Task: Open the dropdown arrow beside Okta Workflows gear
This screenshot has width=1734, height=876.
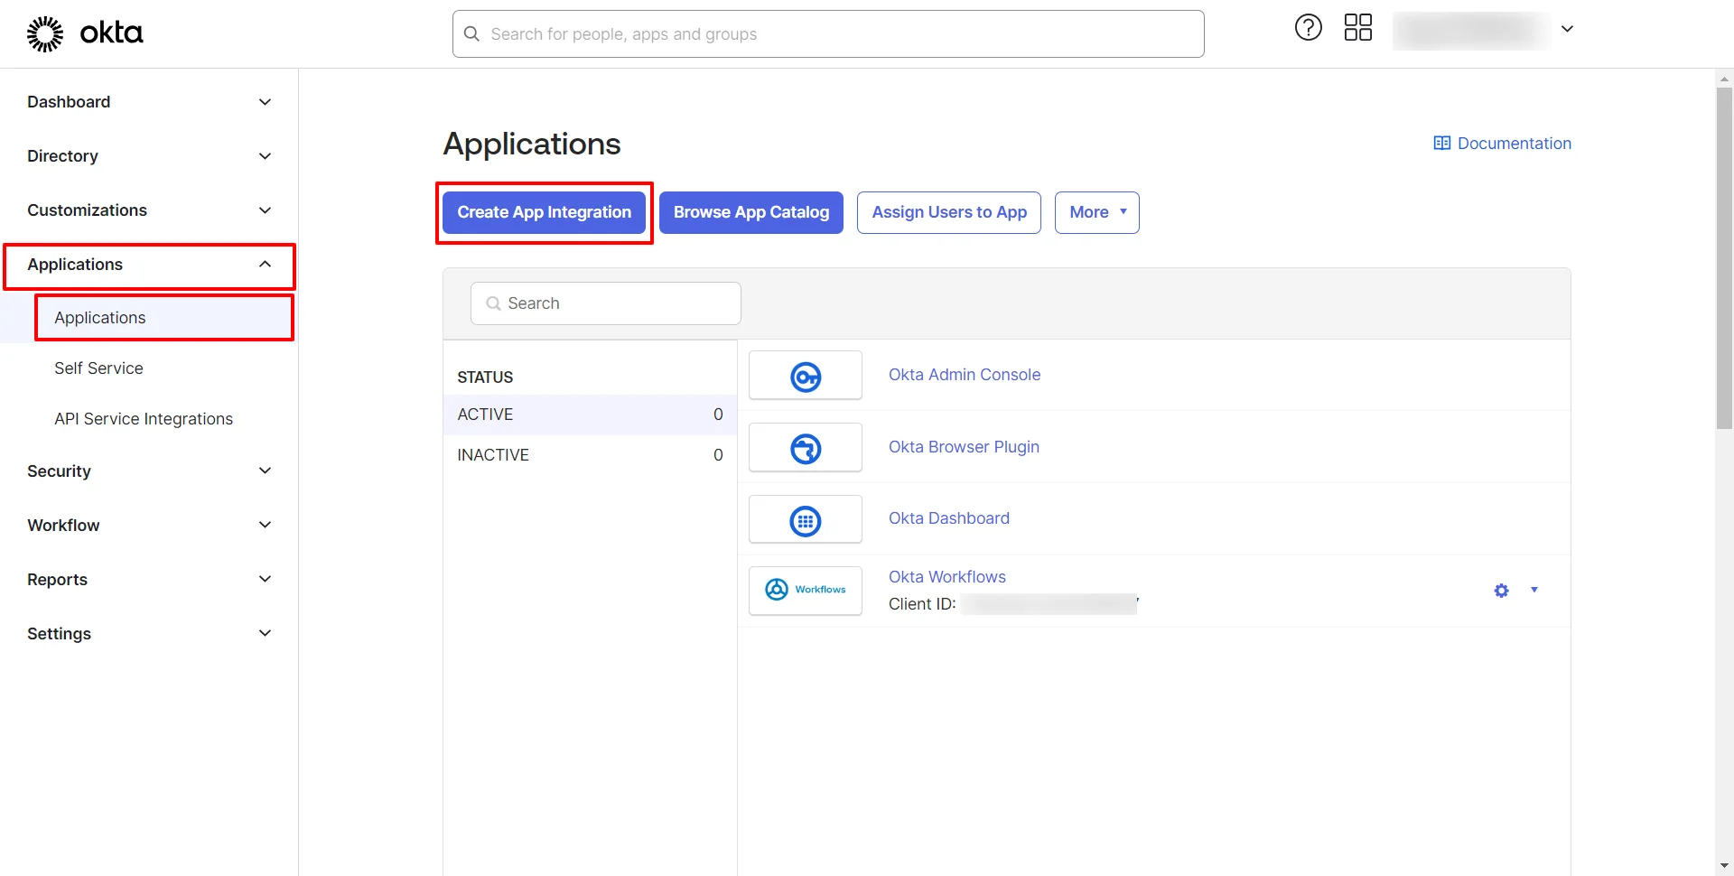Action: pyautogui.click(x=1534, y=590)
